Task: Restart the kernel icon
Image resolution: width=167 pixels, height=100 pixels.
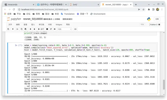Action: pyautogui.click(x=51, y=29)
